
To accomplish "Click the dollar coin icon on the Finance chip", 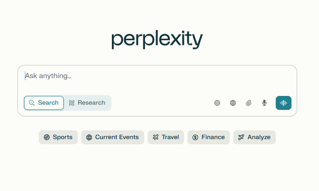I will click(195, 137).
